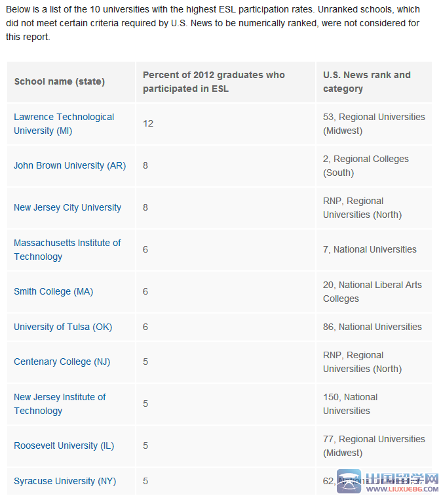This screenshot has width=441, height=496.
Task: Open the Syracuse University (NY) link
Action: 65,481
